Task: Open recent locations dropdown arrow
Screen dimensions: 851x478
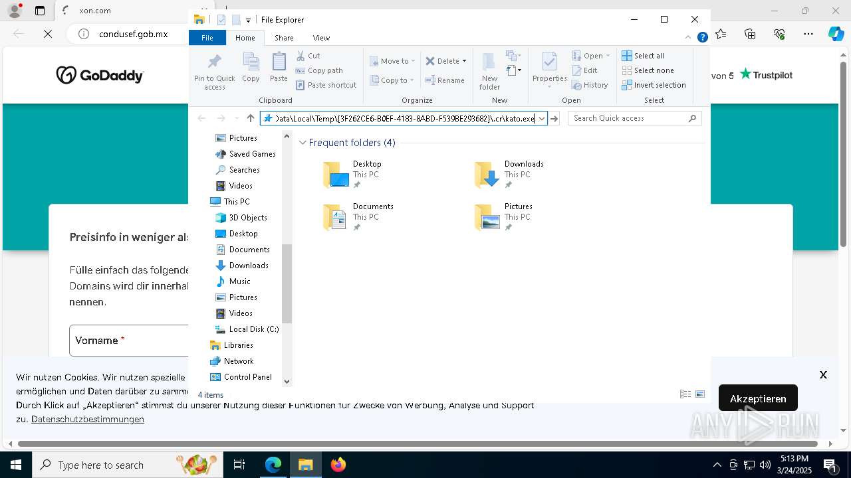Action: pos(237,118)
